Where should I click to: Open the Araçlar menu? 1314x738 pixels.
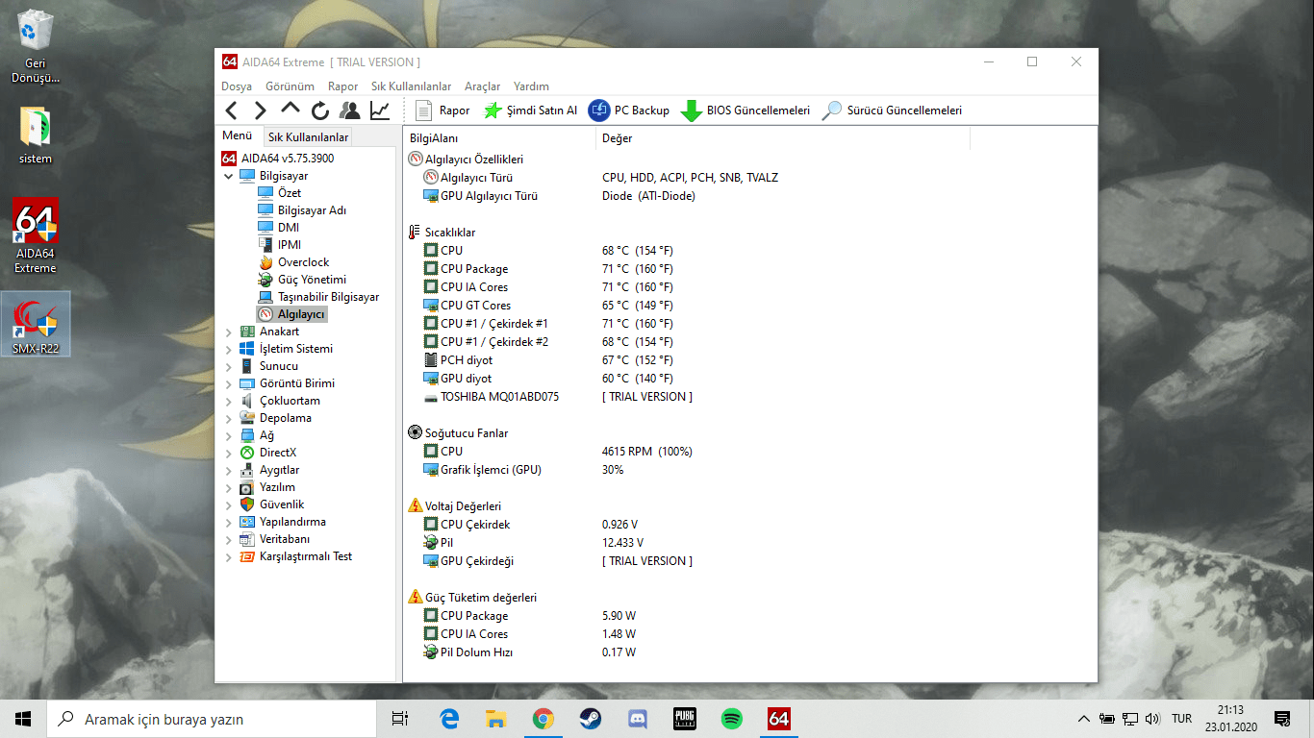click(482, 86)
